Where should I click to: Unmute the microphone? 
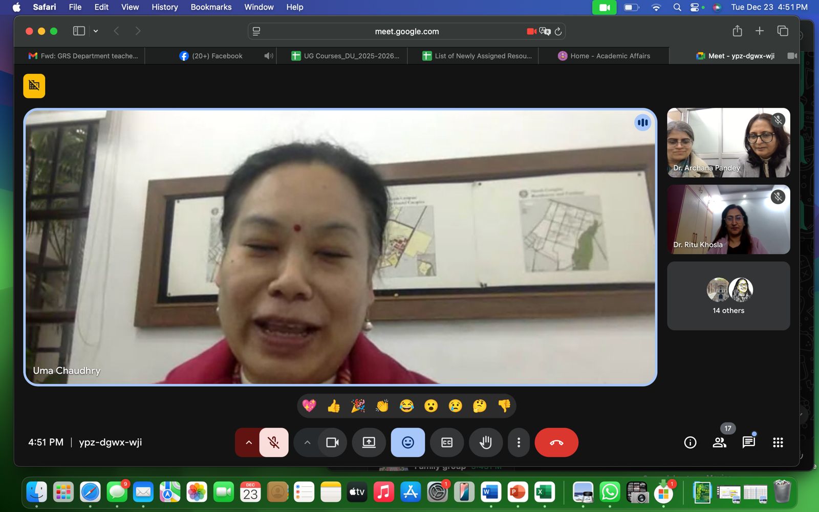[274, 442]
